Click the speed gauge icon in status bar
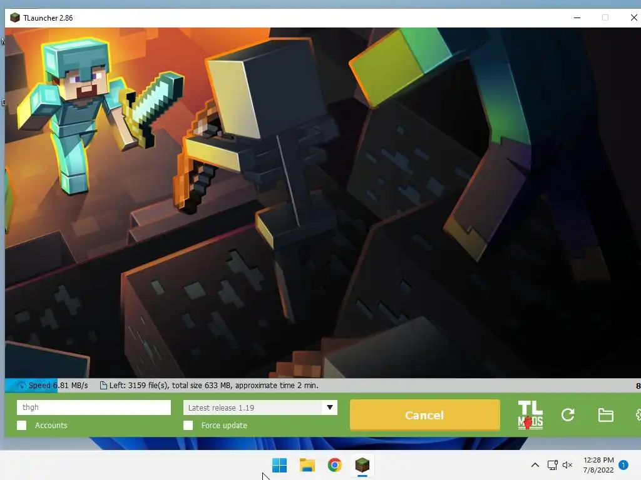 (x=21, y=385)
